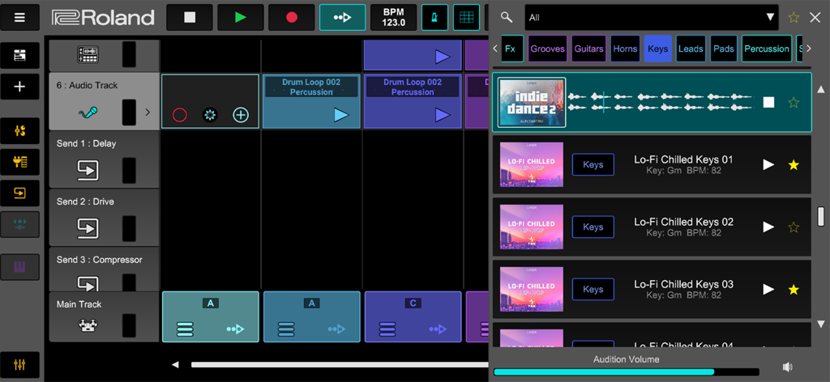Click Keys tag on Lo-Fi Chilled Keys 01
The width and height of the screenshot is (830, 382).
pyautogui.click(x=593, y=165)
